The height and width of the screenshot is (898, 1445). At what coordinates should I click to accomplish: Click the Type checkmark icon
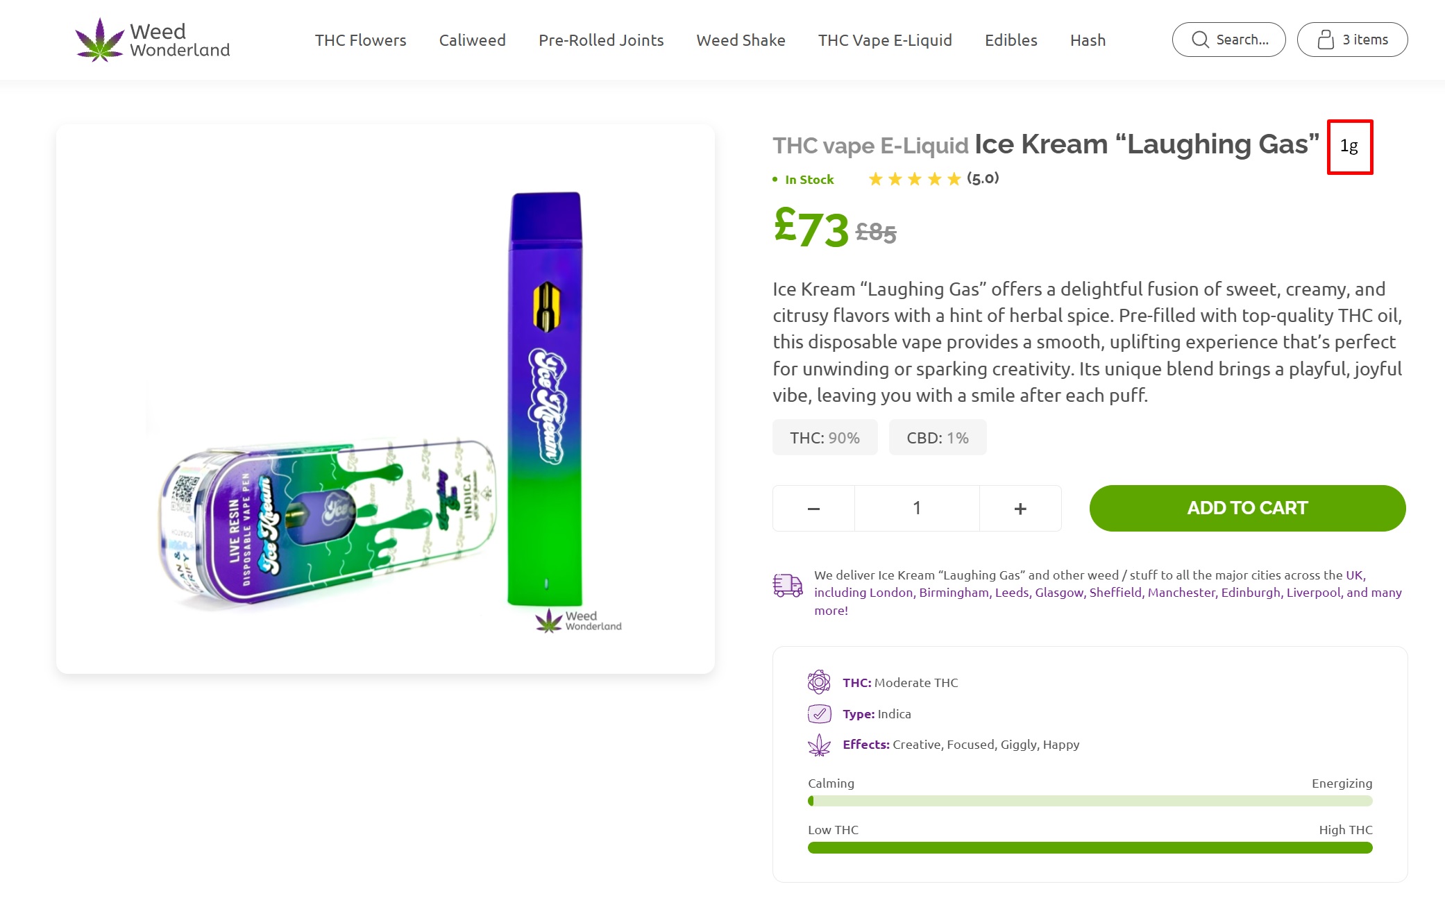click(819, 713)
